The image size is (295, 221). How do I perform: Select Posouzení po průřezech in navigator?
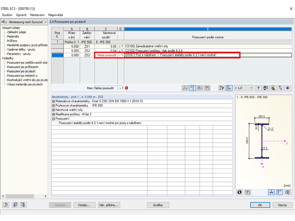[x=23, y=67]
